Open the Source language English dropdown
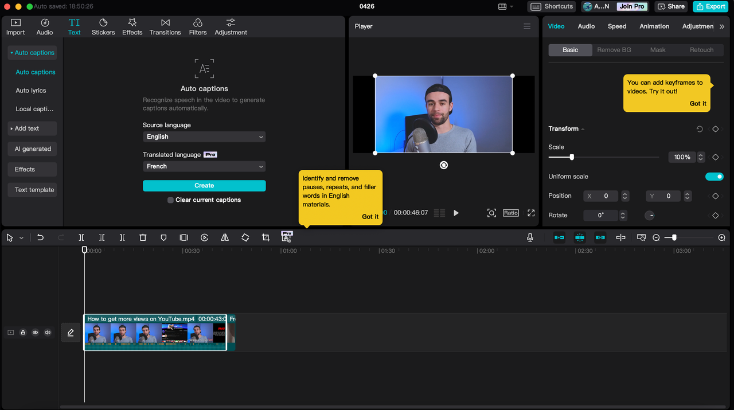The height and width of the screenshot is (410, 734). click(x=204, y=136)
